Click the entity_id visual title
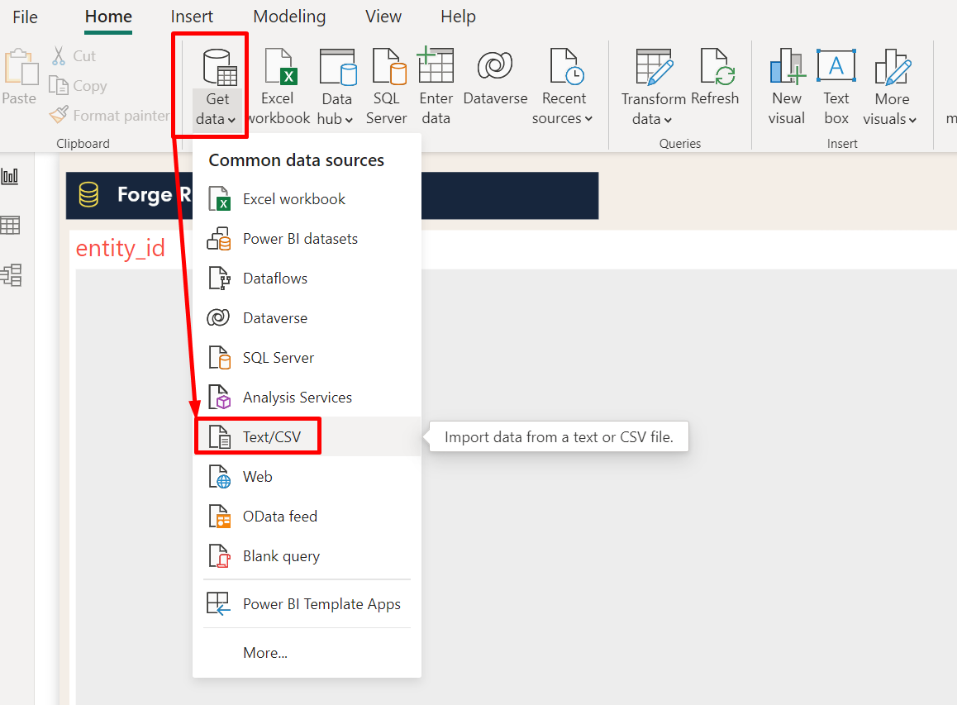The image size is (957, 705). (121, 248)
